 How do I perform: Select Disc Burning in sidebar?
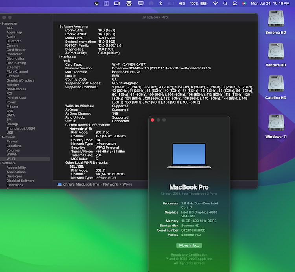coord(17,63)
